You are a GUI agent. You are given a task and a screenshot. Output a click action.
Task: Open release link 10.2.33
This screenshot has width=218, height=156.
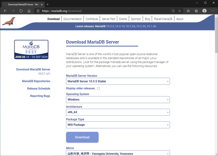141,26
